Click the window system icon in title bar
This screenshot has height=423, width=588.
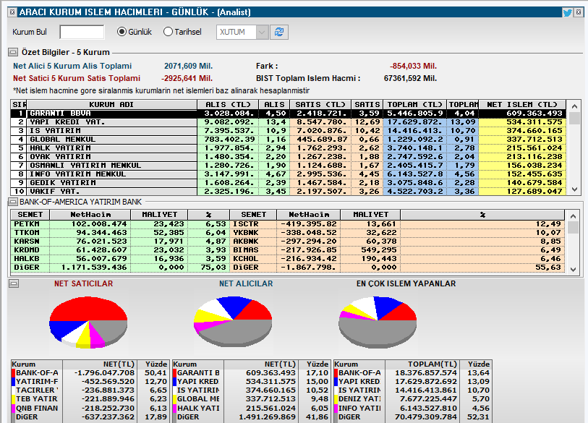(x=12, y=12)
